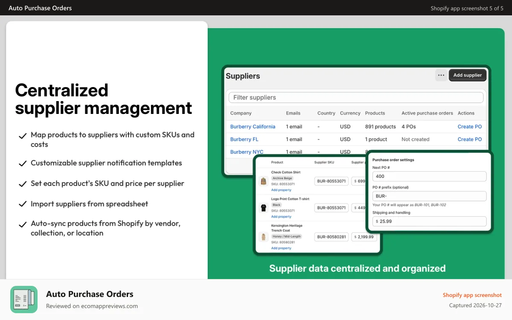Click the Next PO # field showing 400
Image resolution: width=512 pixels, height=320 pixels.
[x=429, y=176]
